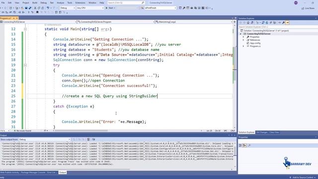Click the SPC indentation indicator
The image size is (318, 179).
click(x=225, y=131)
